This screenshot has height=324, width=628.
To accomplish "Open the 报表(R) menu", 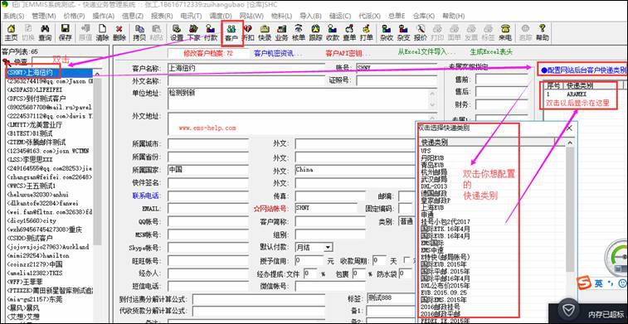I will (x=162, y=16).
